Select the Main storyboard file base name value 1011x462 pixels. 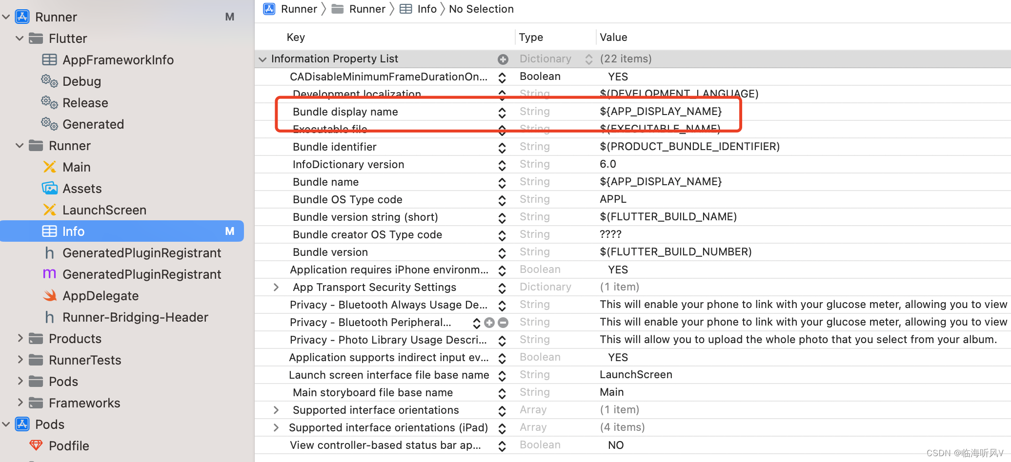click(x=612, y=392)
